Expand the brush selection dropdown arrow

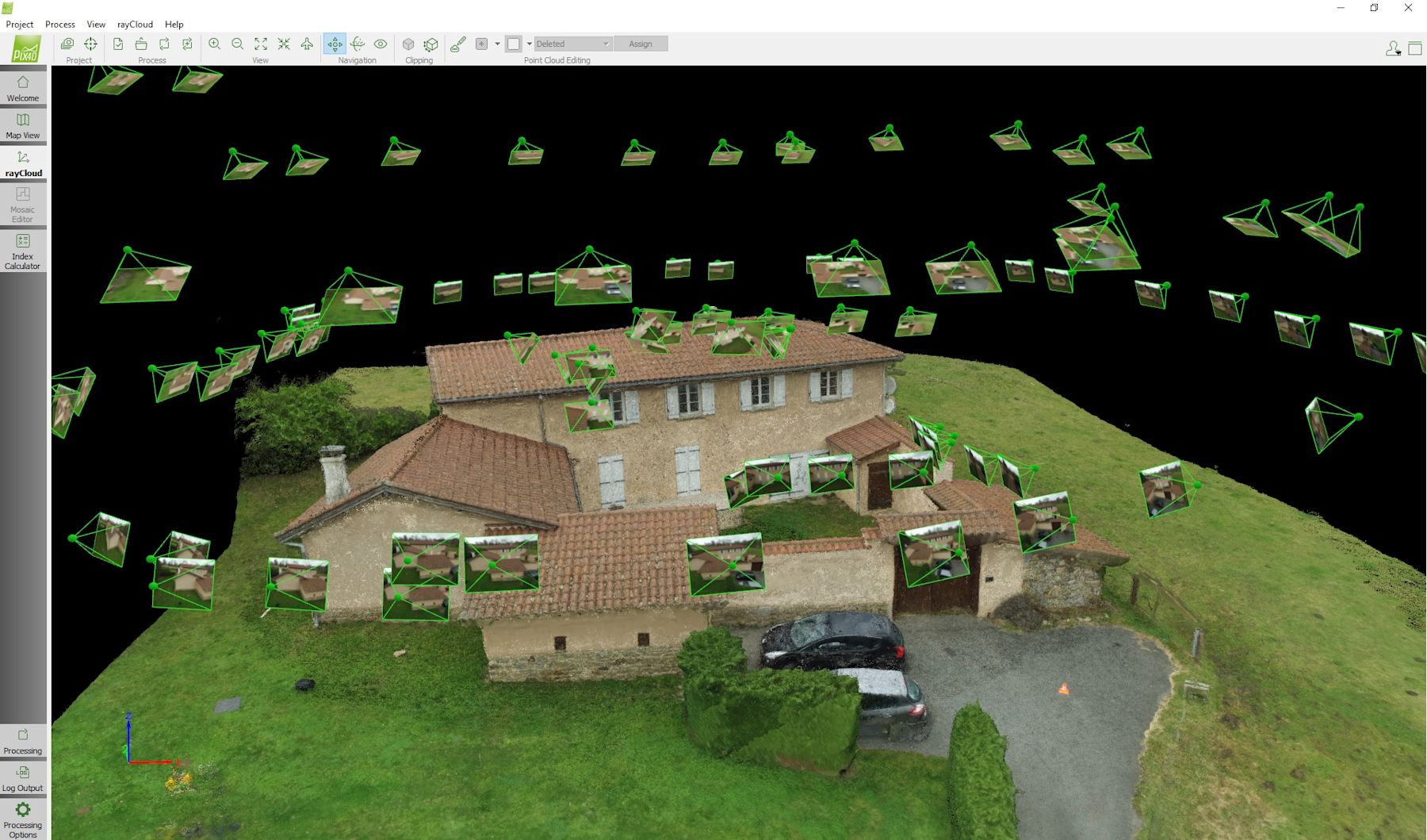497,44
